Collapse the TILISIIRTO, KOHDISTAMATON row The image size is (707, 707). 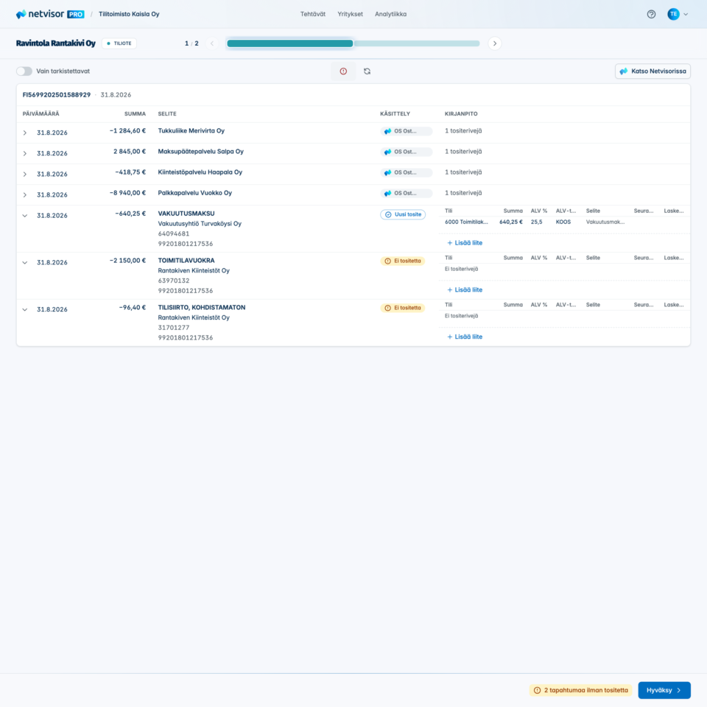point(25,310)
